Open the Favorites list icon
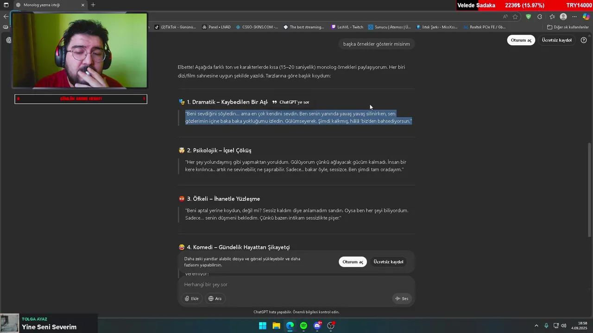This screenshot has width=593, height=333. [552, 17]
